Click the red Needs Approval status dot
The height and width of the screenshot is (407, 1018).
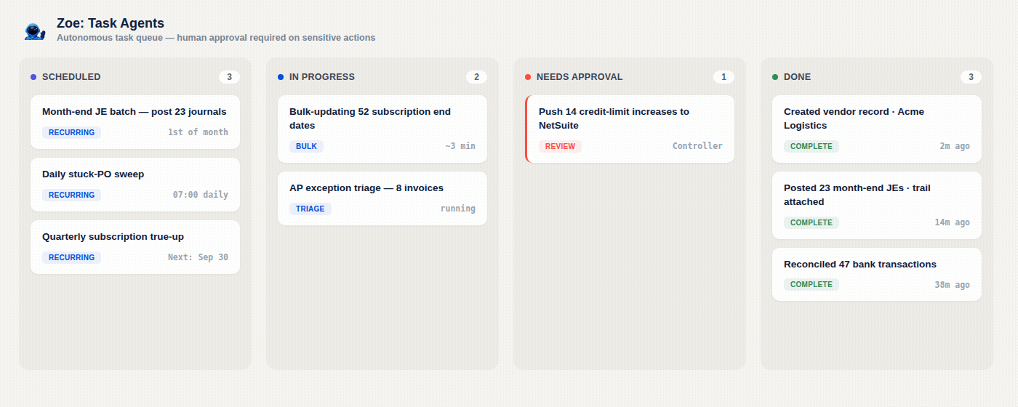528,77
